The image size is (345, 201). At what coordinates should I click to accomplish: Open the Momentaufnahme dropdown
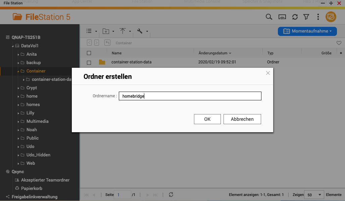coord(307,31)
